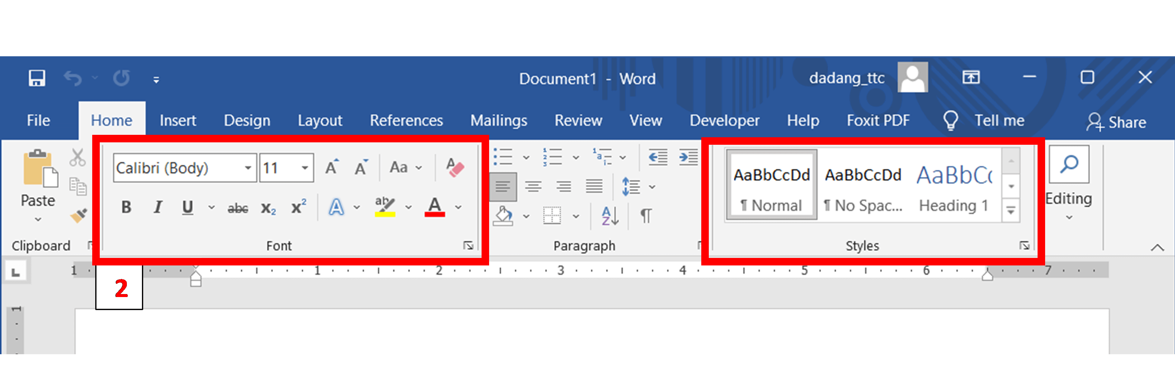The width and height of the screenshot is (1175, 378).
Task: Click the Format Painter brush icon
Action: pos(78,215)
